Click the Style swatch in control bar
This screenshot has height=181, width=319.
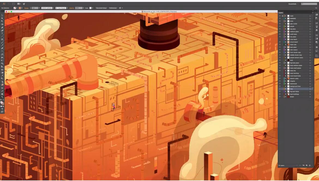coord(91,8)
